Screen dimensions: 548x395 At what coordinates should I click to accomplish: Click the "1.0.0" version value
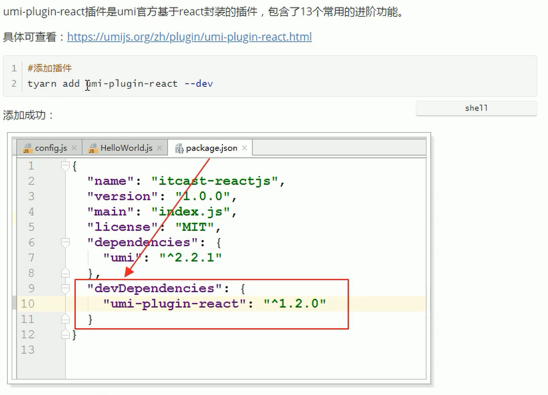tap(202, 197)
